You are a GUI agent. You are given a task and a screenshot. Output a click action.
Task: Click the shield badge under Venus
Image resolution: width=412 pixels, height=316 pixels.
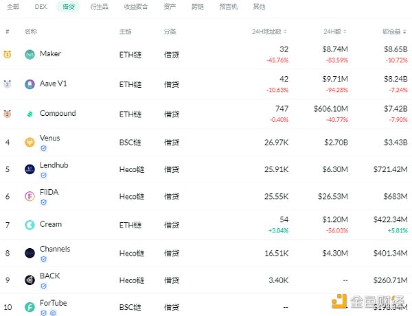[43, 148]
